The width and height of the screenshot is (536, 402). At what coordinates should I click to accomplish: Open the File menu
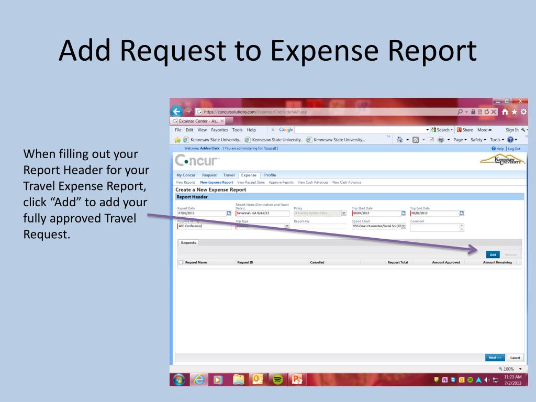(178, 130)
